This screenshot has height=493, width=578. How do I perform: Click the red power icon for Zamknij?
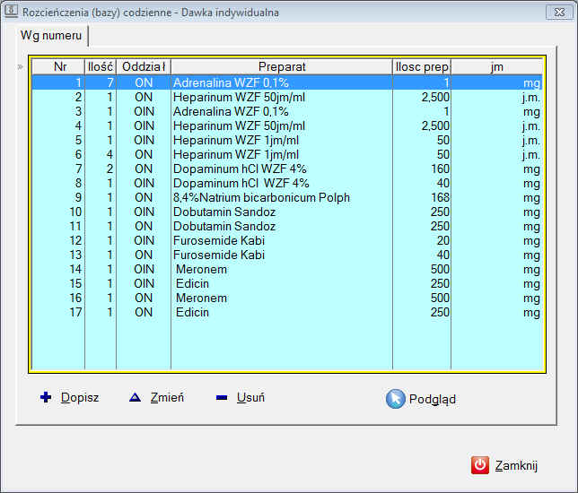coord(480,464)
